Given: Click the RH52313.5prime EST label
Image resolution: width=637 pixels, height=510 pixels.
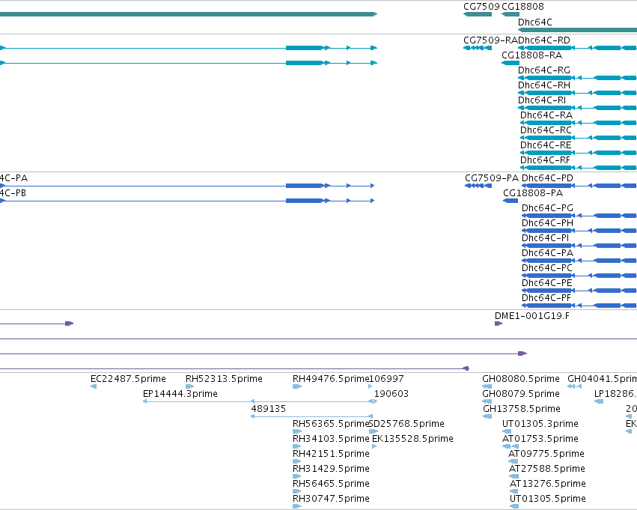Looking at the screenshot, I should click(224, 379).
